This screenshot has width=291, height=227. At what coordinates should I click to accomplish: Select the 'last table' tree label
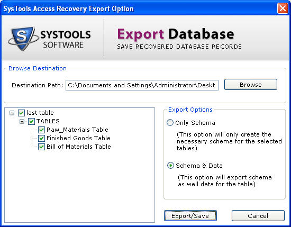40,113
